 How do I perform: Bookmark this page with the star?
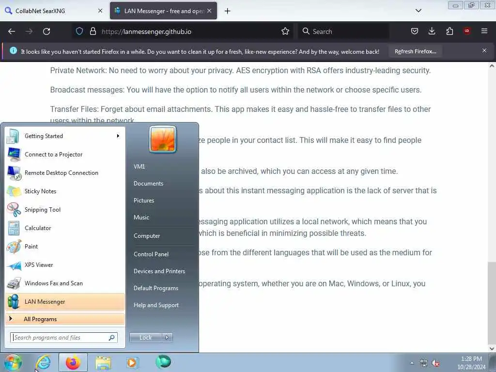point(285,31)
